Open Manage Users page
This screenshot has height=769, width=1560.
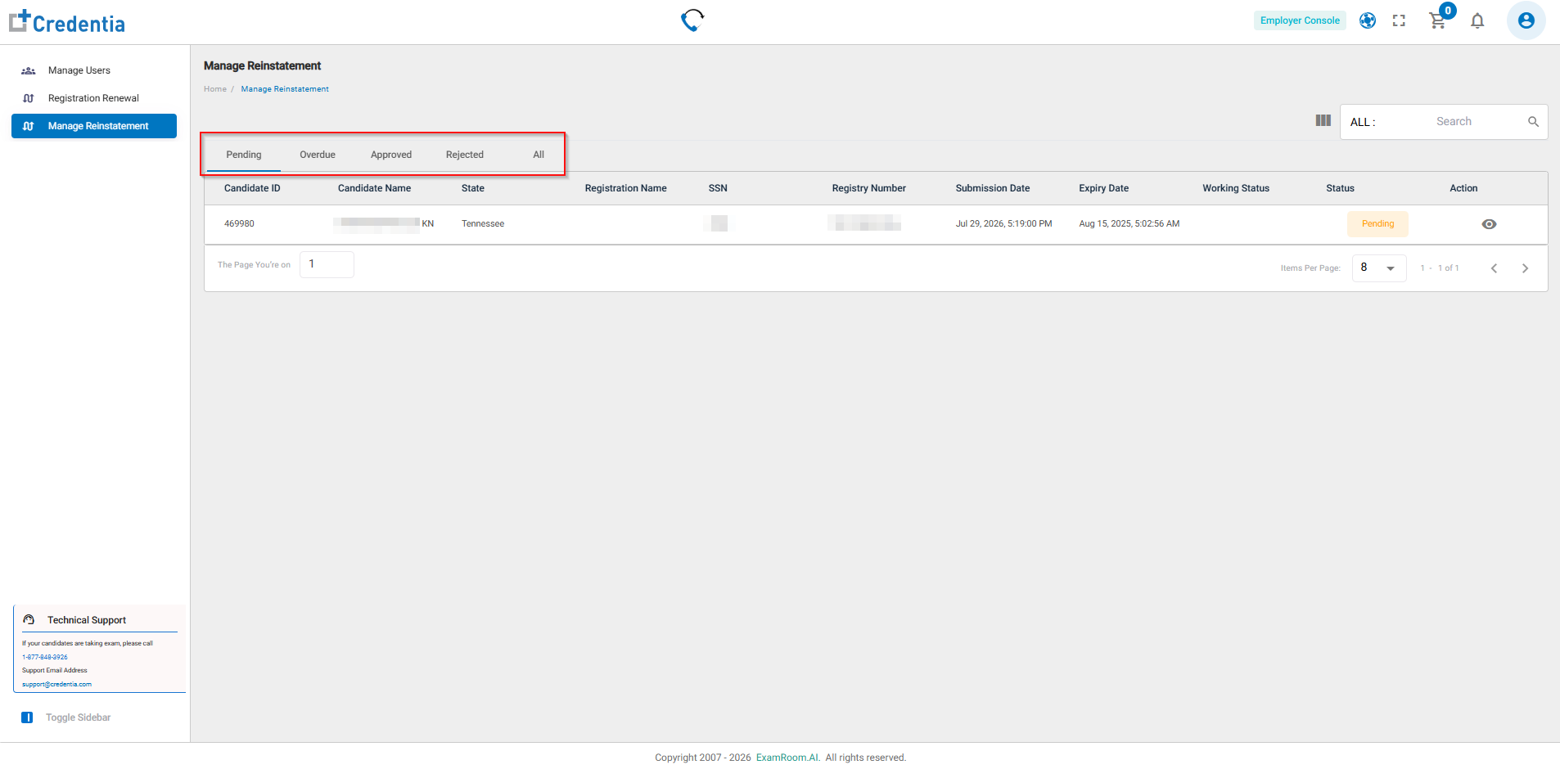click(79, 70)
